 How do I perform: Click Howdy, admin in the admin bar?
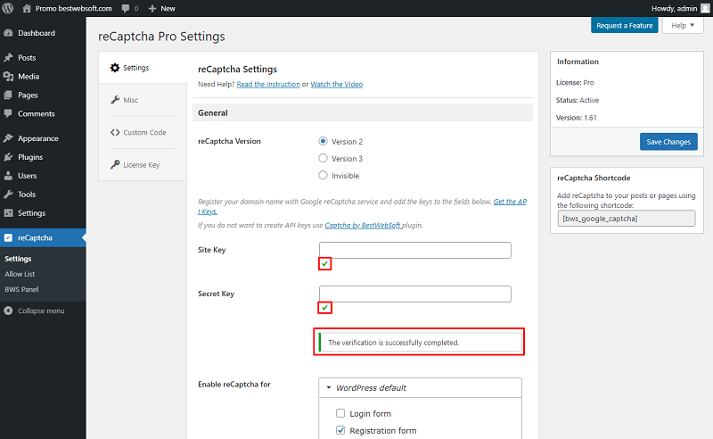click(674, 8)
